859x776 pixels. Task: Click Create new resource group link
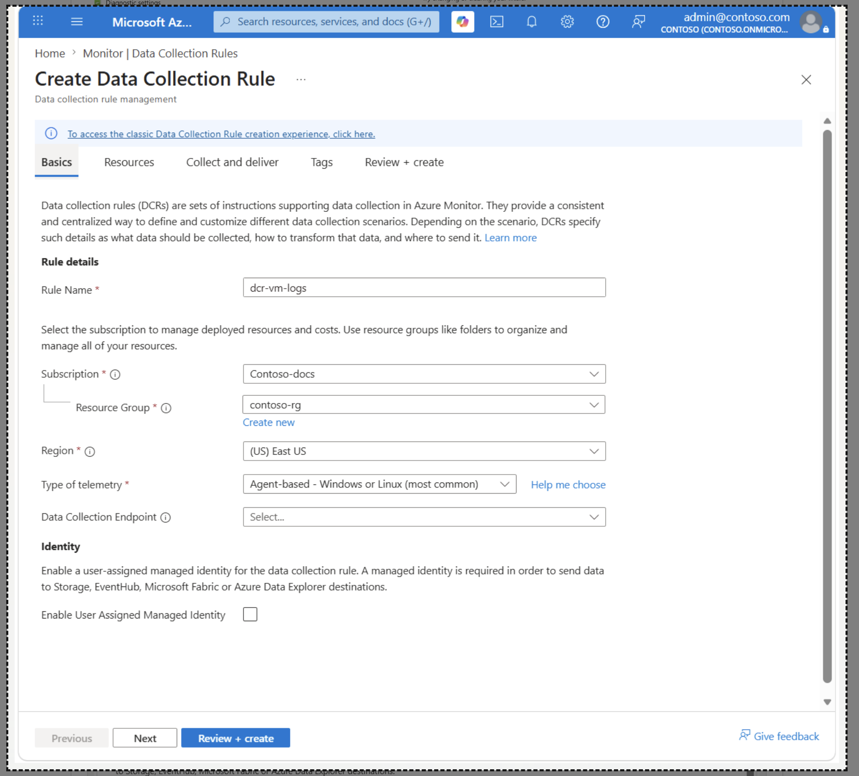268,423
